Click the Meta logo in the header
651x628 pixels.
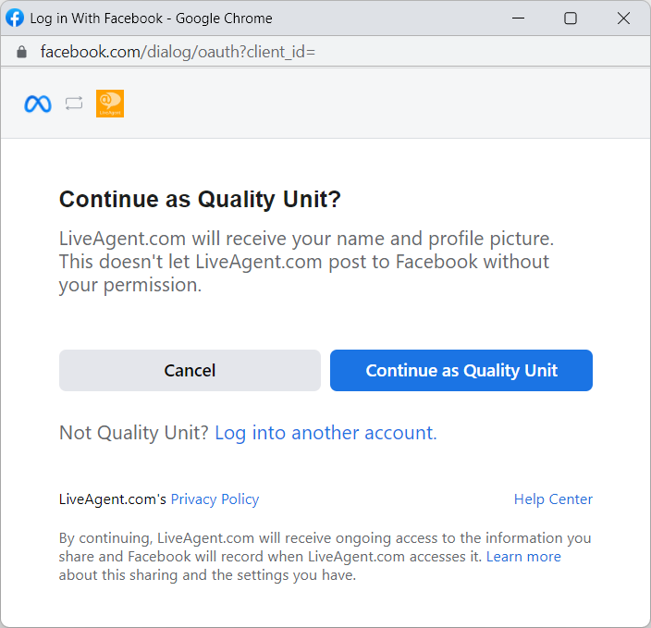coord(38,104)
